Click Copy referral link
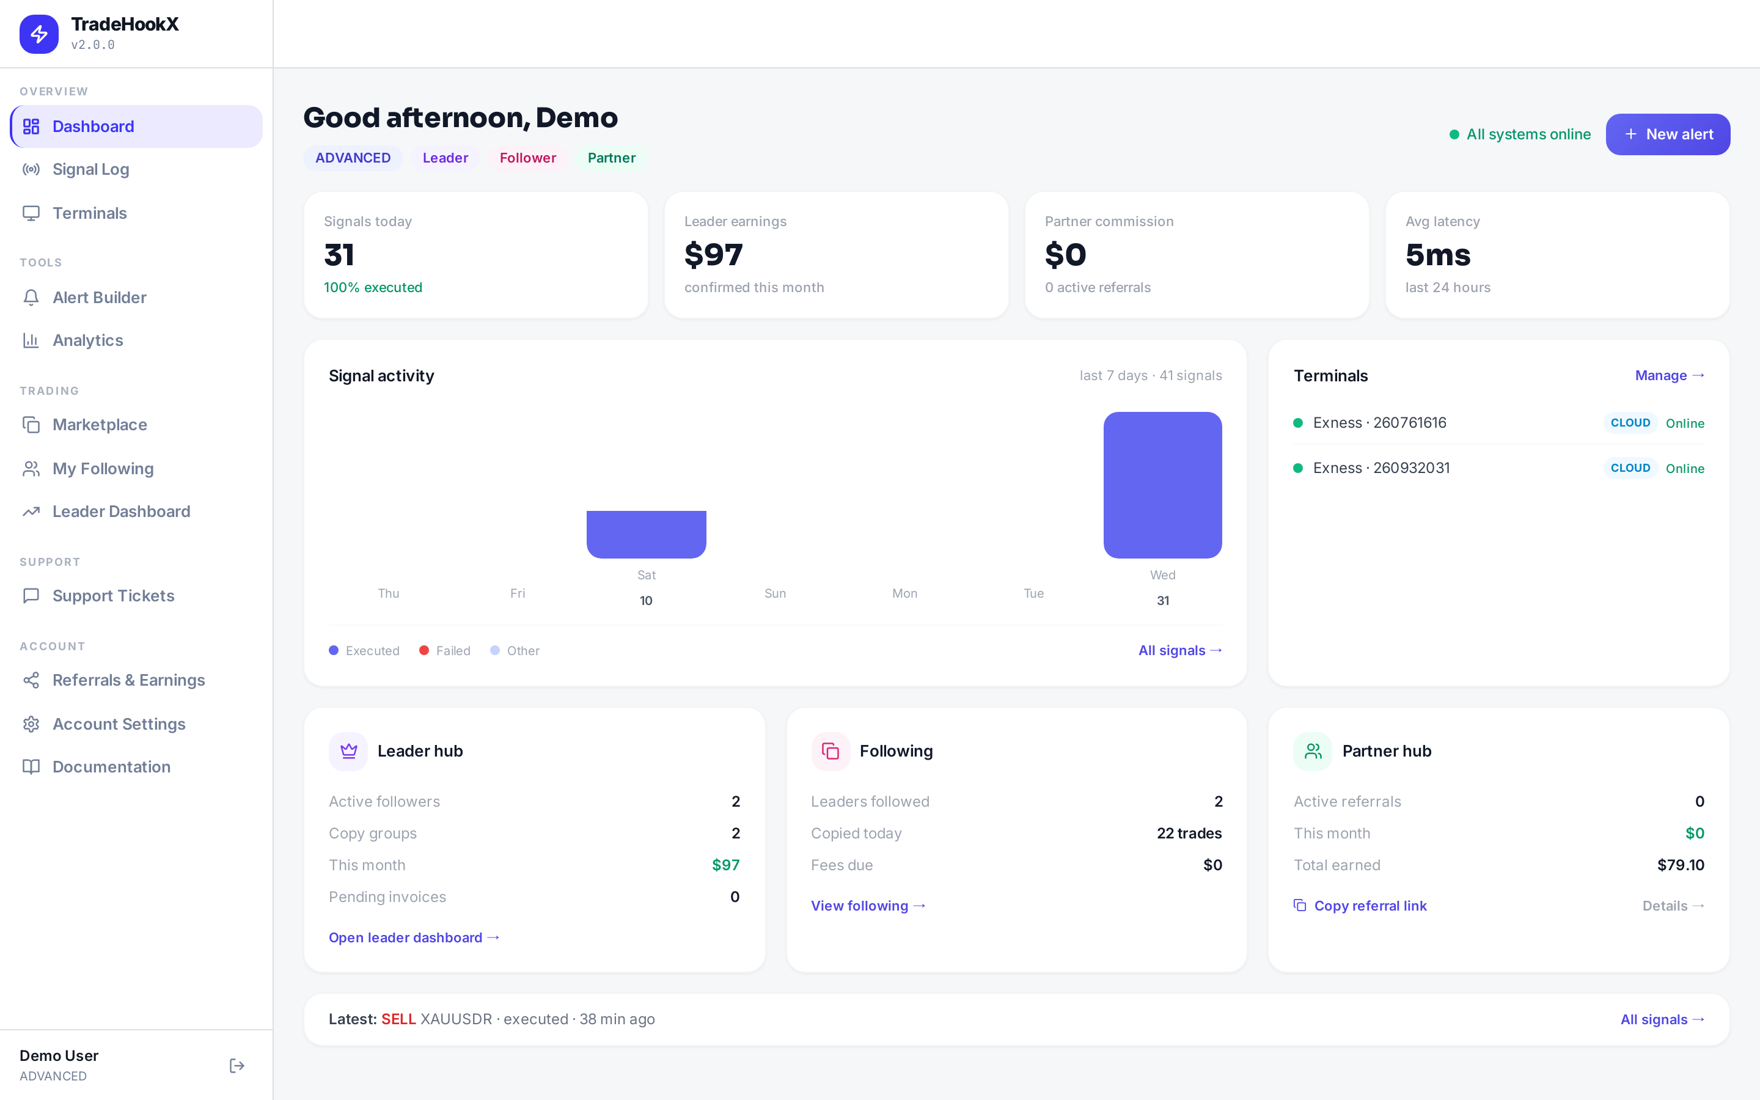The height and width of the screenshot is (1100, 1760). coord(1360,906)
